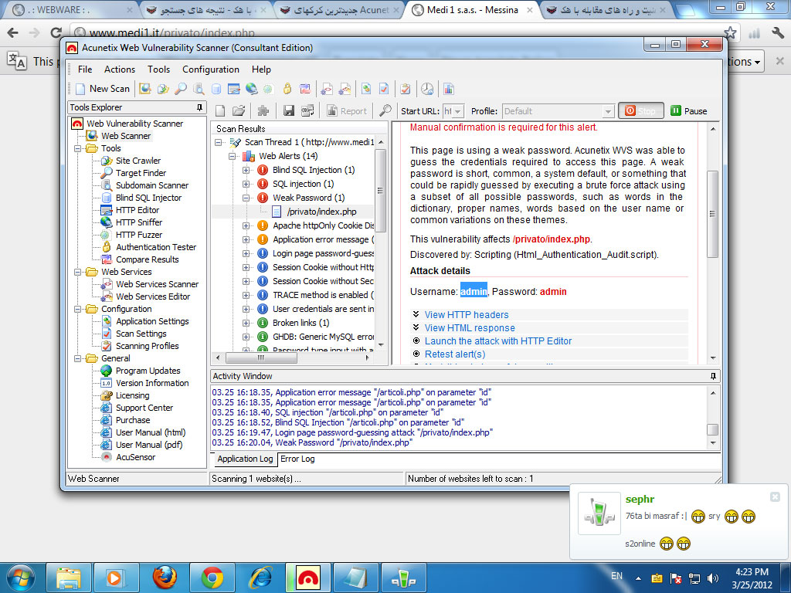Click Launch the attack with HTTP Editor

click(x=498, y=341)
